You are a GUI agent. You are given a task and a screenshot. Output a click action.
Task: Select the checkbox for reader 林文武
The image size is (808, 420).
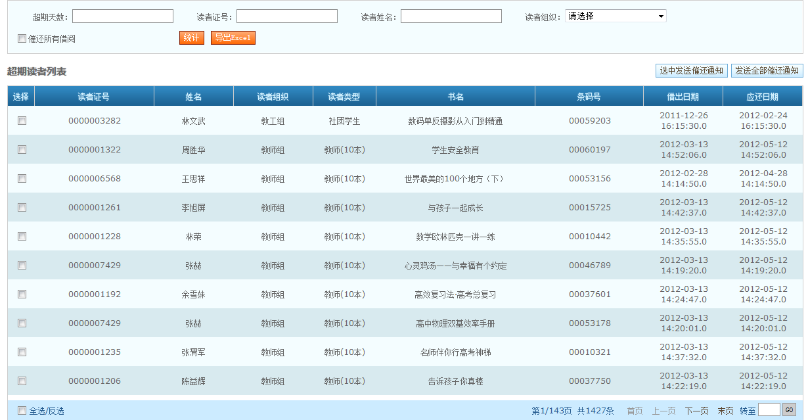(22, 121)
